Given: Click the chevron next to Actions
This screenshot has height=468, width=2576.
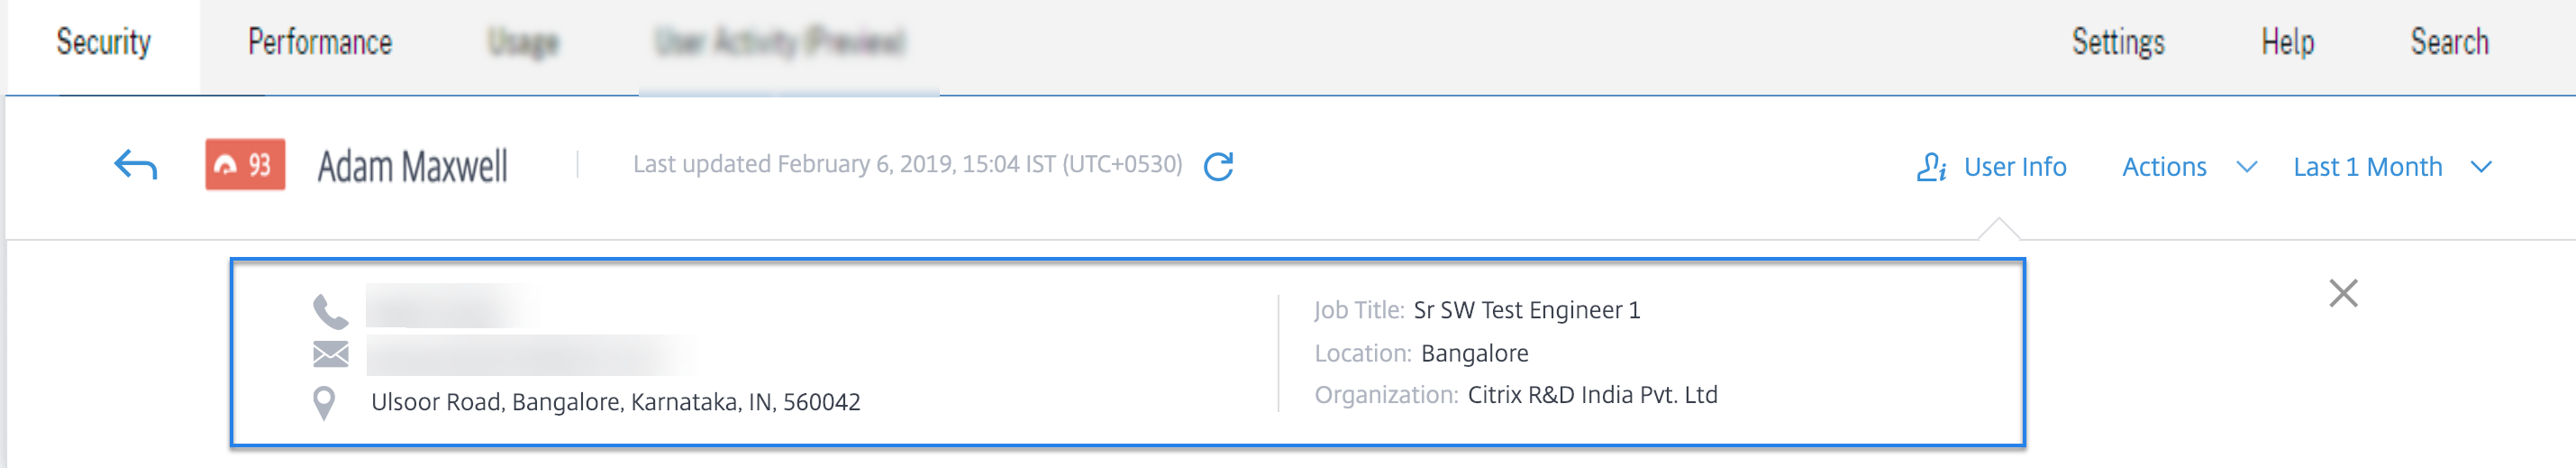Looking at the screenshot, I should [x=2247, y=167].
